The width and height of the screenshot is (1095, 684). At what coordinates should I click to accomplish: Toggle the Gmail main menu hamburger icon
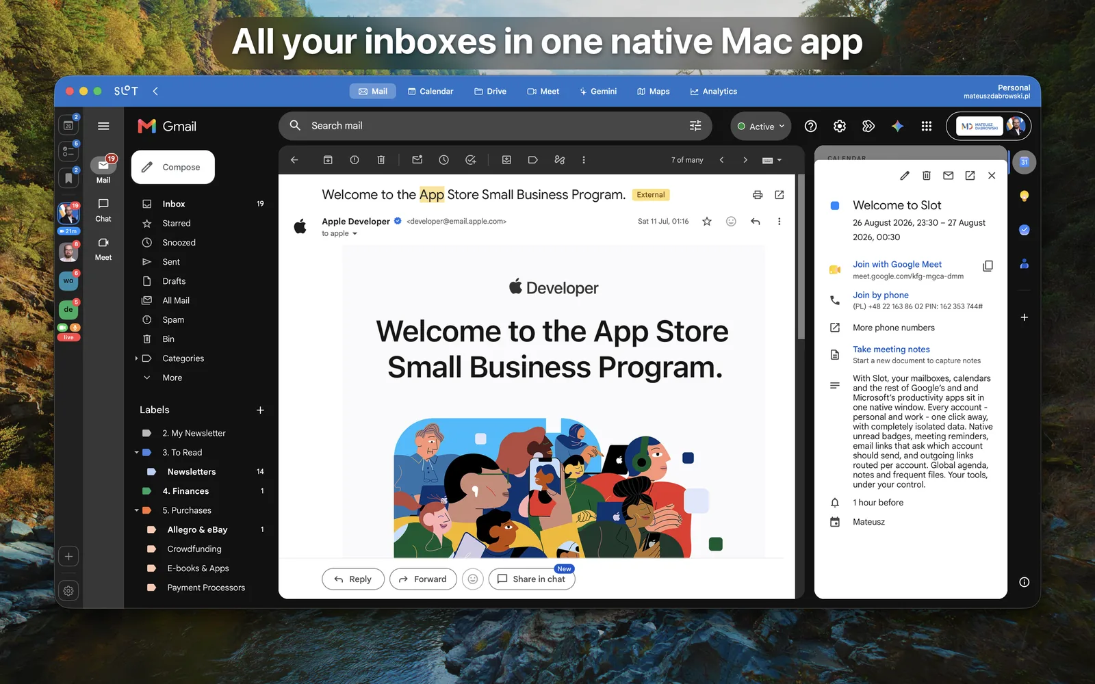[x=103, y=126]
